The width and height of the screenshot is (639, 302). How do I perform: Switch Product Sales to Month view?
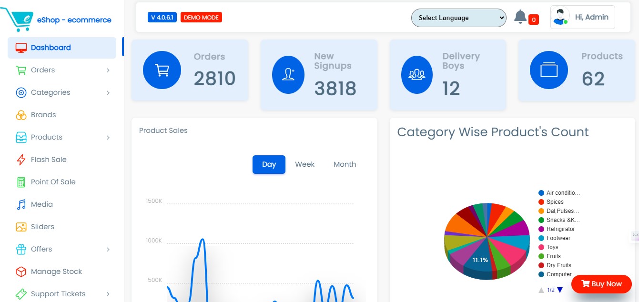(x=344, y=164)
